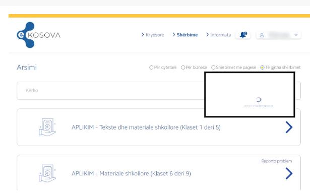Open the Shërbime menu item
The height and width of the screenshot is (196, 310).
coord(187,35)
